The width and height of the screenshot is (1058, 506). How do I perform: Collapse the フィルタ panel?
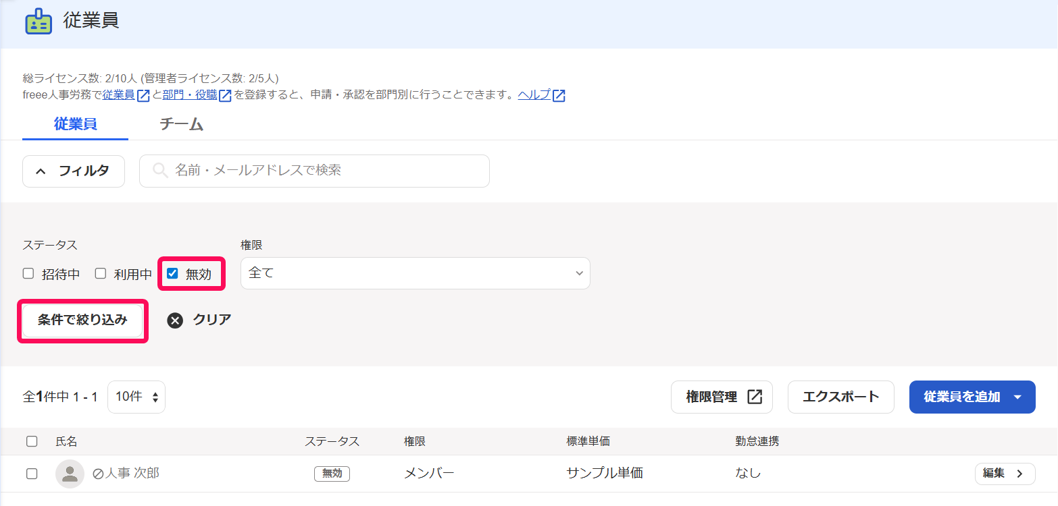tap(74, 171)
